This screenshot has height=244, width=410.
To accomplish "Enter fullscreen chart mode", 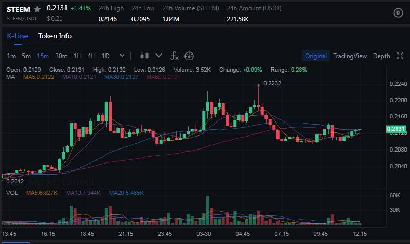I will 400,56.
